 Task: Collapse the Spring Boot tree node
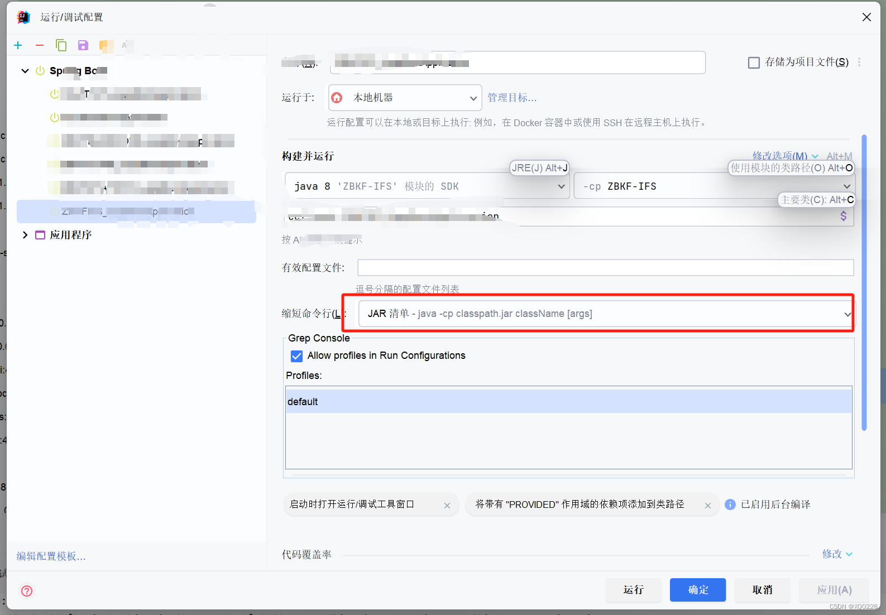[25, 71]
